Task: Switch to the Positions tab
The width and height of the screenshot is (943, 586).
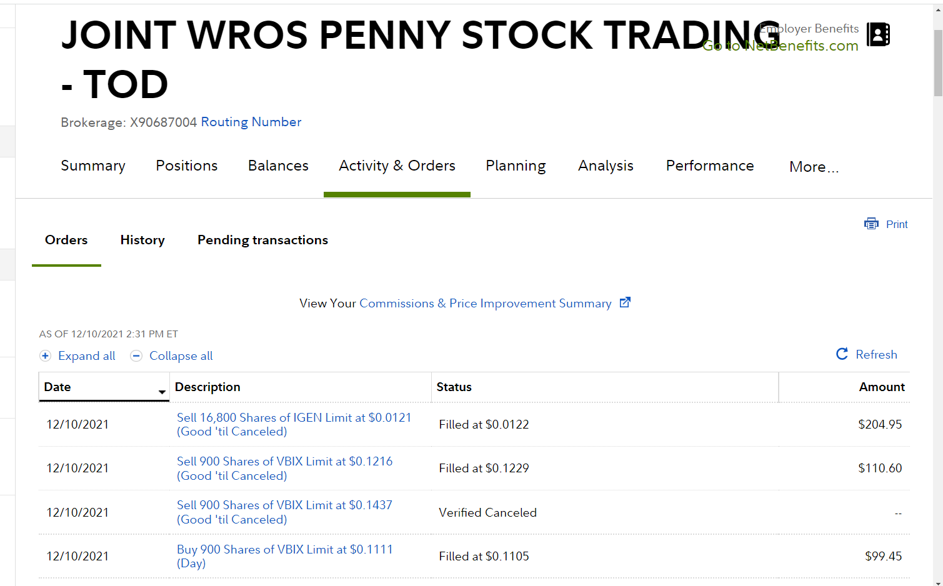Action: pyautogui.click(x=186, y=166)
